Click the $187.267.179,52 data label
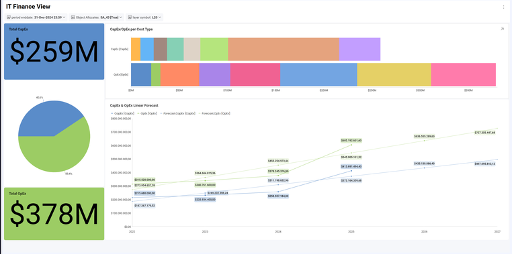The image size is (512, 254). coord(144,206)
